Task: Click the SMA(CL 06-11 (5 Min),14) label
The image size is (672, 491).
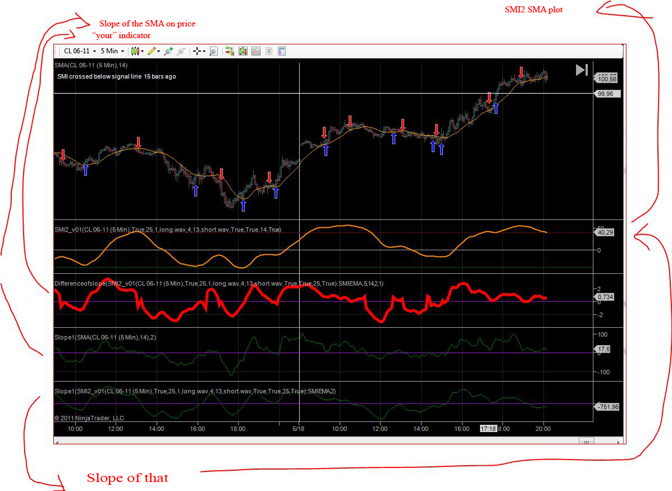Action: point(91,65)
